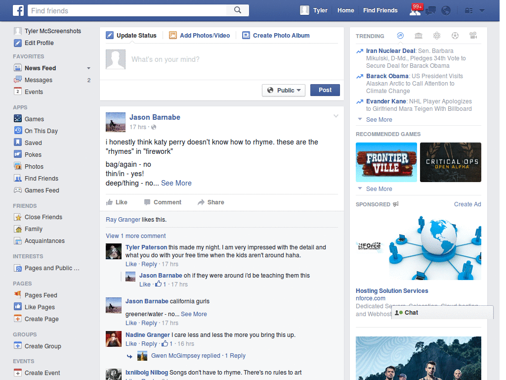Screen dimensions: 506x380
Task: Open the notifications globe icon
Action: coord(446,11)
